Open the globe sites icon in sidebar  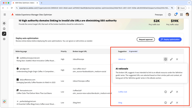4,23
